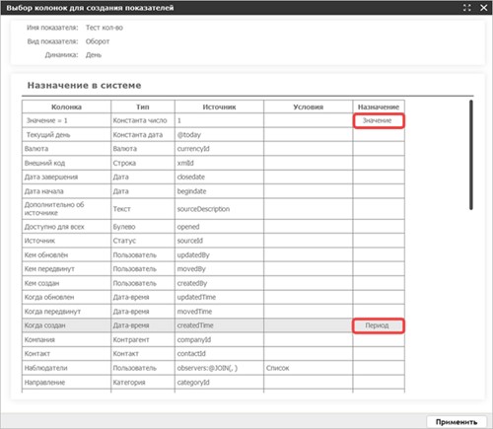The image size is (493, 429).
Task: Select the 'Кем создан' row
Action: pyautogui.click(x=213, y=283)
